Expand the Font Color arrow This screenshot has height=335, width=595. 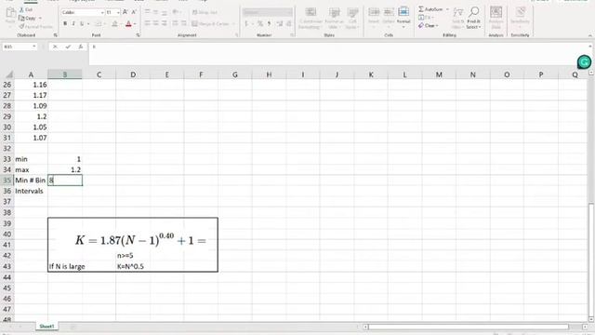135,23
